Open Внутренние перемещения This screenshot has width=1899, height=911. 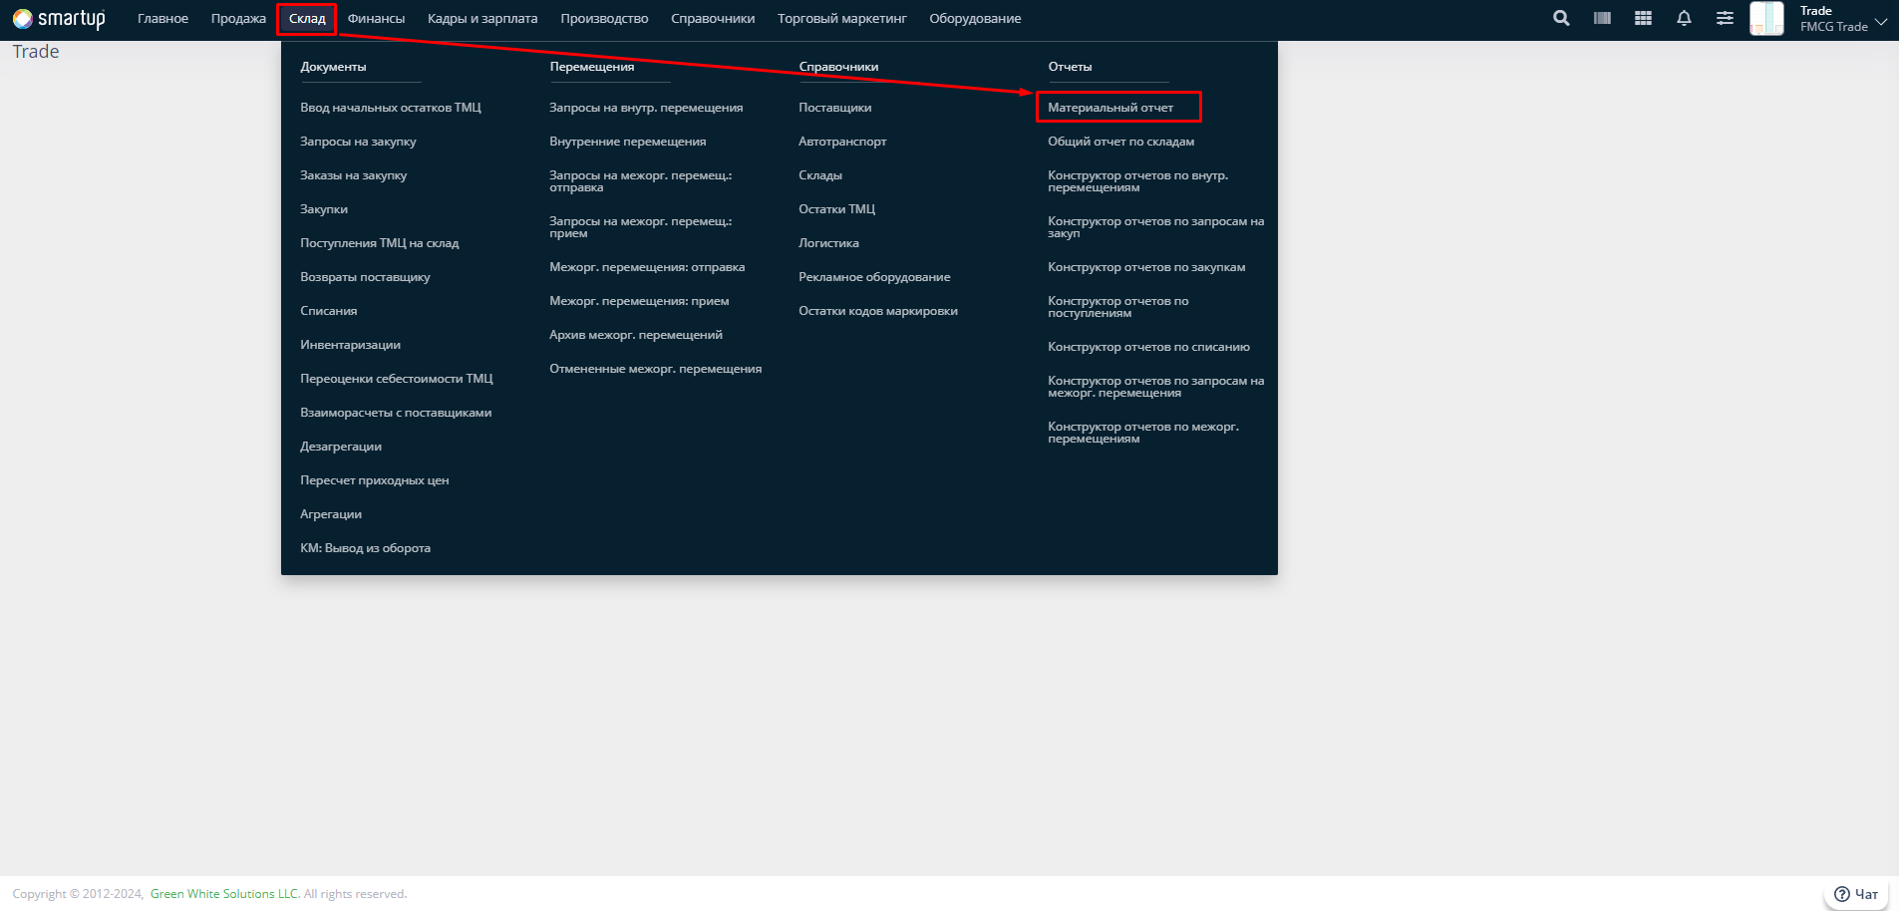pos(628,142)
